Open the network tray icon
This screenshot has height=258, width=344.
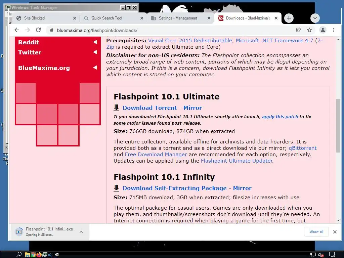tap(313, 255)
